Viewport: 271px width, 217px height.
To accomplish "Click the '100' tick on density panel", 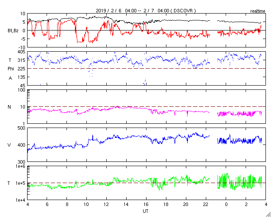I will (x=22, y=90).
